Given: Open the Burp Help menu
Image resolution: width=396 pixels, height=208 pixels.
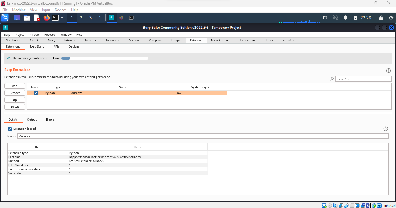Looking at the screenshot, I should 79,34.
